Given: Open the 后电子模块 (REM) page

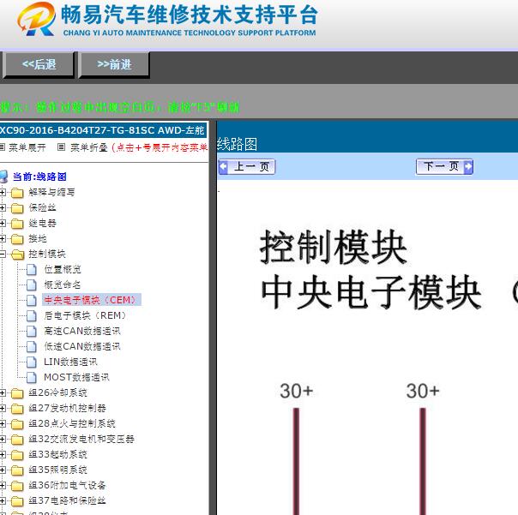Looking at the screenshot, I should [87, 315].
